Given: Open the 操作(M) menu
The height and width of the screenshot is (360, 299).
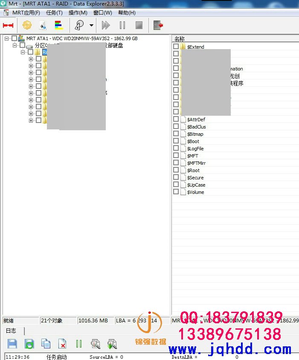Looking at the screenshot, I should pos(78,13).
